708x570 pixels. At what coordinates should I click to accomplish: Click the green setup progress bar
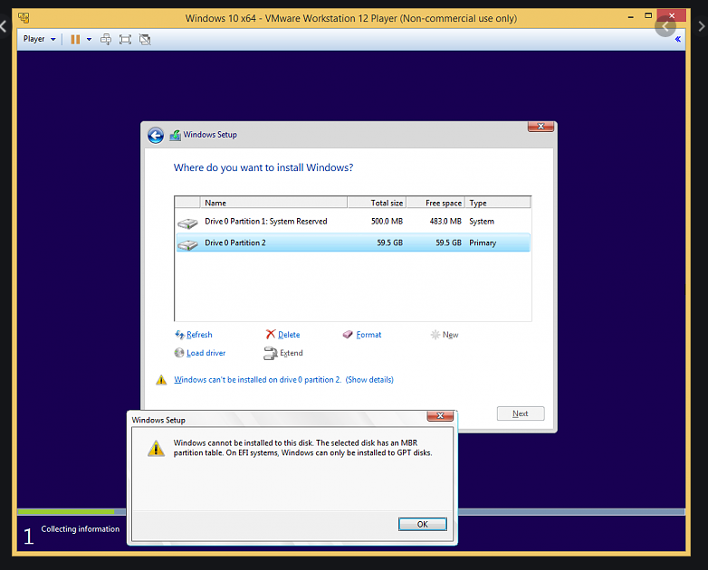pyautogui.click(x=66, y=512)
